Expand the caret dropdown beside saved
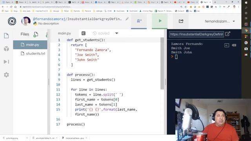The width and height of the screenshot is (251, 141). (117, 33)
